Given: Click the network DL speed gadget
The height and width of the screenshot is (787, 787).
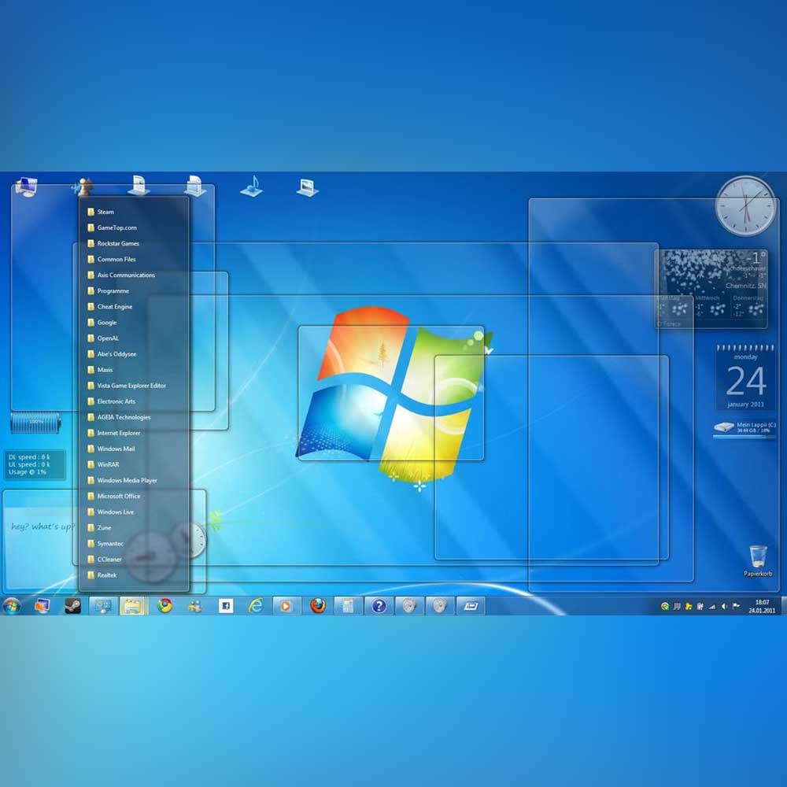Looking at the screenshot, I should pos(34,464).
